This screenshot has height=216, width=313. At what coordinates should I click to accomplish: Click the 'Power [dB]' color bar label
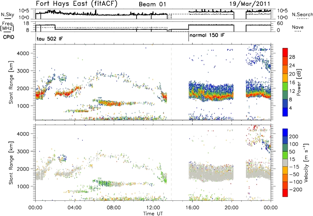pos(299,82)
